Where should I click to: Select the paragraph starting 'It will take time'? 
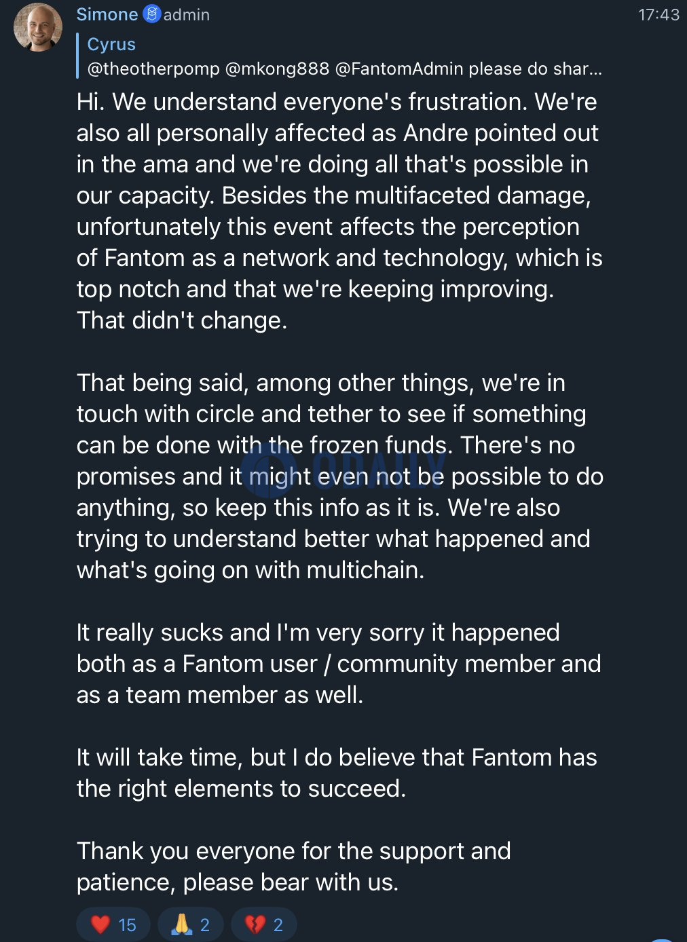(x=337, y=773)
